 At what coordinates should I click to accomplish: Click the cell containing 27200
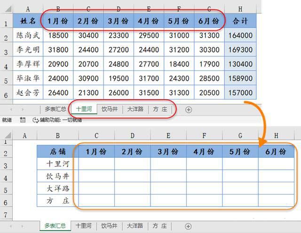coord(119,50)
